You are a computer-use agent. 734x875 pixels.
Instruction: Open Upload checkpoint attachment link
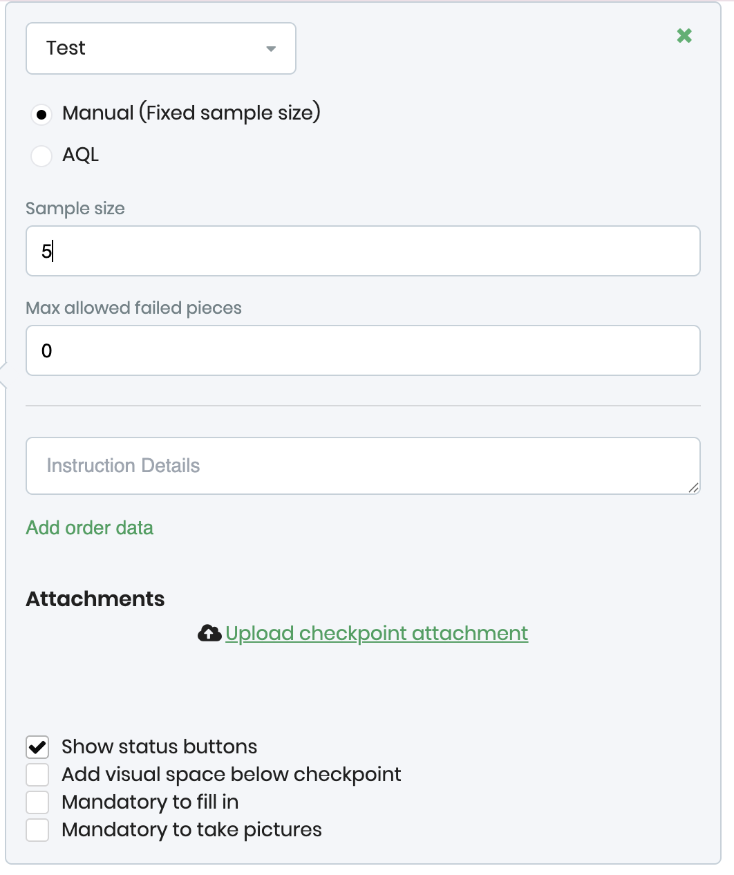(377, 633)
